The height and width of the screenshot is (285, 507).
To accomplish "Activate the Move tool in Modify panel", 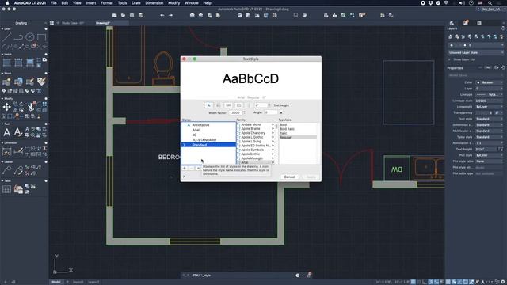I will point(6,107).
